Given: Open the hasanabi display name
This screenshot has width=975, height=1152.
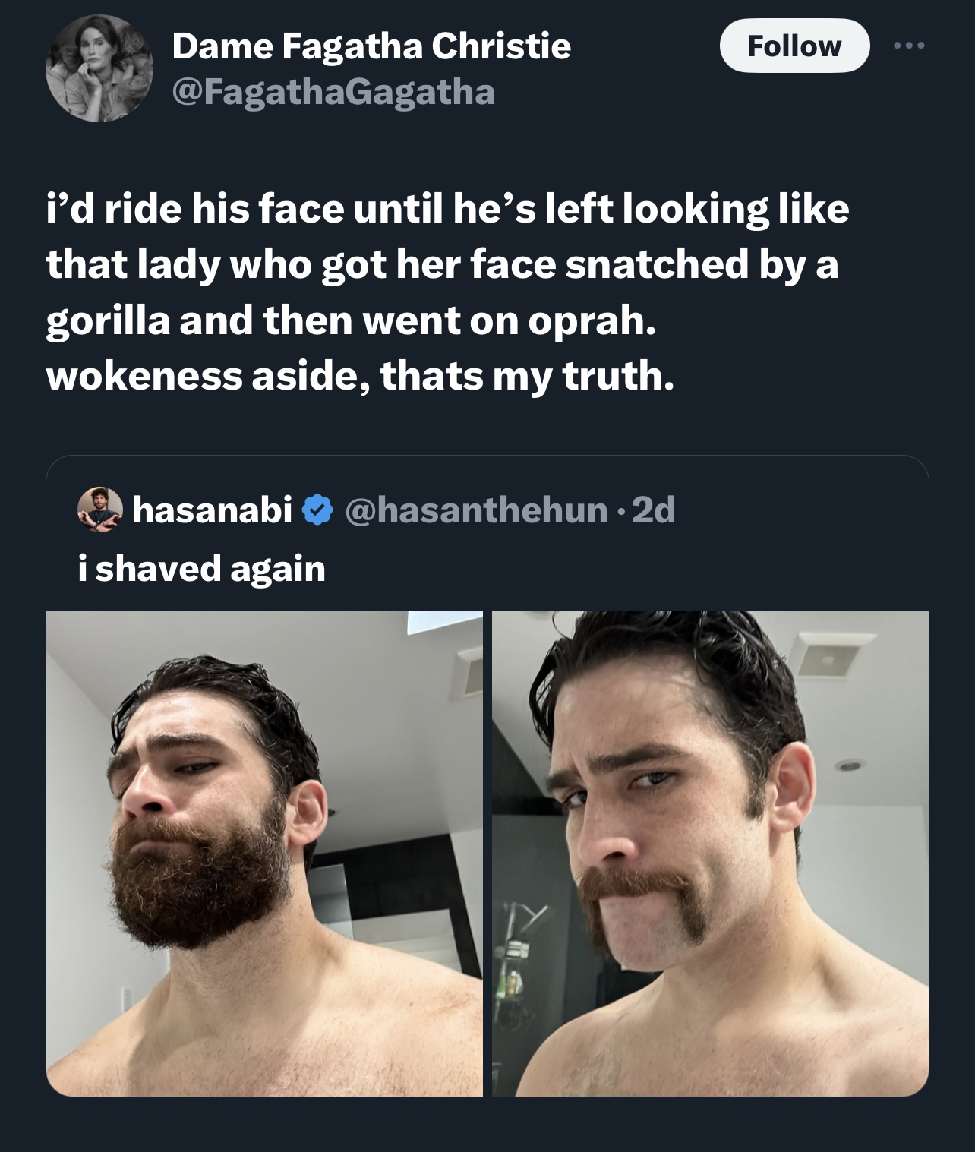Looking at the screenshot, I should 213,510.
